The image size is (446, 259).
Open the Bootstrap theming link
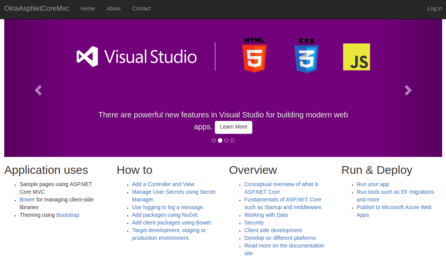coord(68,215)
